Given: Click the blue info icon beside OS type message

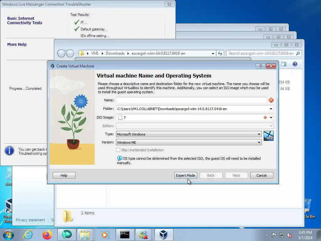Looking at the screenshot, I should tap(119, 158).
